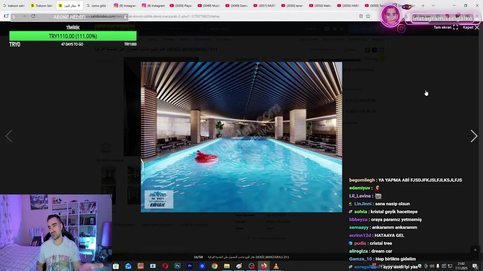Open volume control in system tray
The image size is (483, 271).
tap(432, 266)
